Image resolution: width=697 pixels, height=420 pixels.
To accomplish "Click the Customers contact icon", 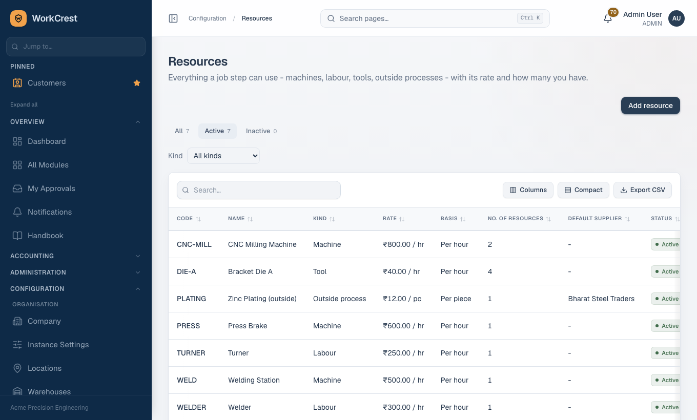I will [17, 83].
